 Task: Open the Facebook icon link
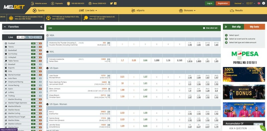pos(115,3)
